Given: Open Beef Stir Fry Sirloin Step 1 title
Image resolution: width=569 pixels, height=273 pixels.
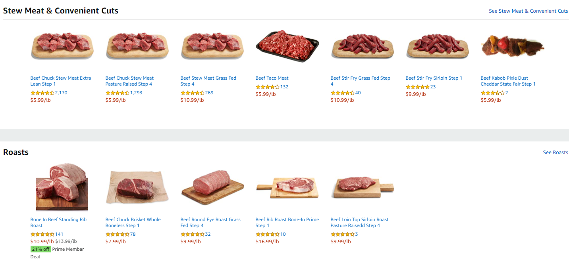Looking at the screenshot, I should tap(434, 78).
